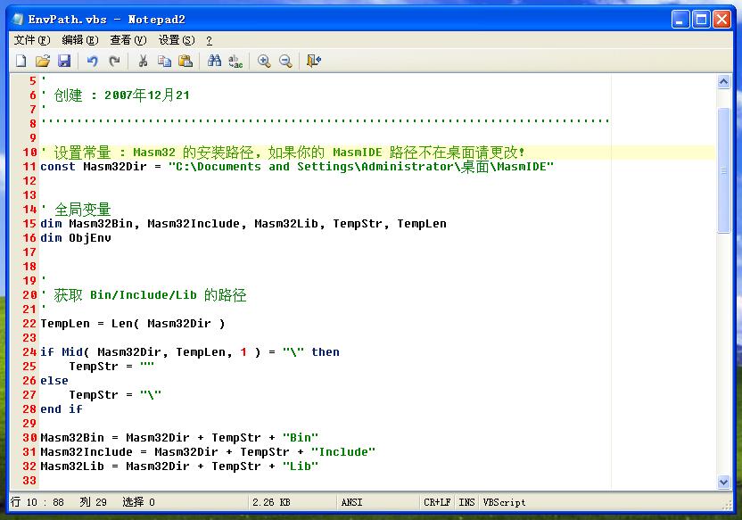The image size is (742, 520).
Task: Open the 查看(V) menu
Action: click(128, 40)
